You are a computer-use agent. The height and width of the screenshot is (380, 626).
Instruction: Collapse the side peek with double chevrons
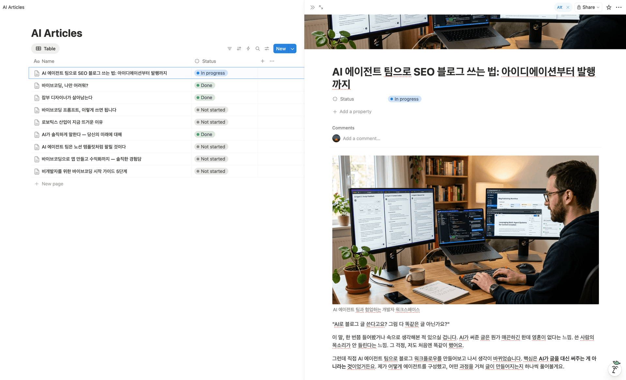312,7
